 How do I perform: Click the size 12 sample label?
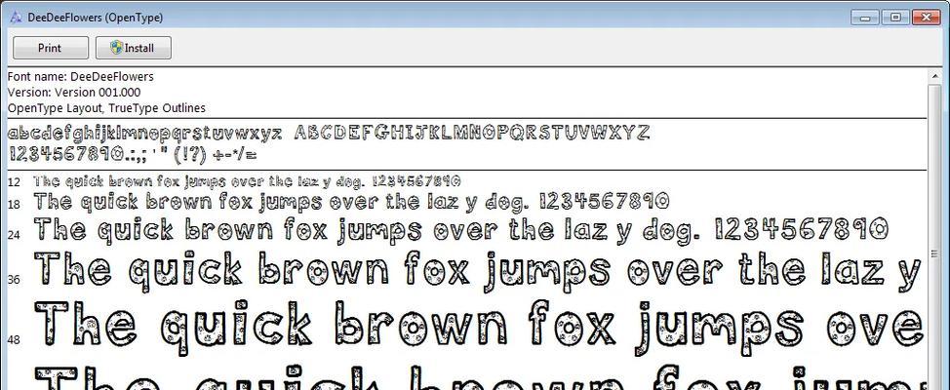(x=14, y=181)
